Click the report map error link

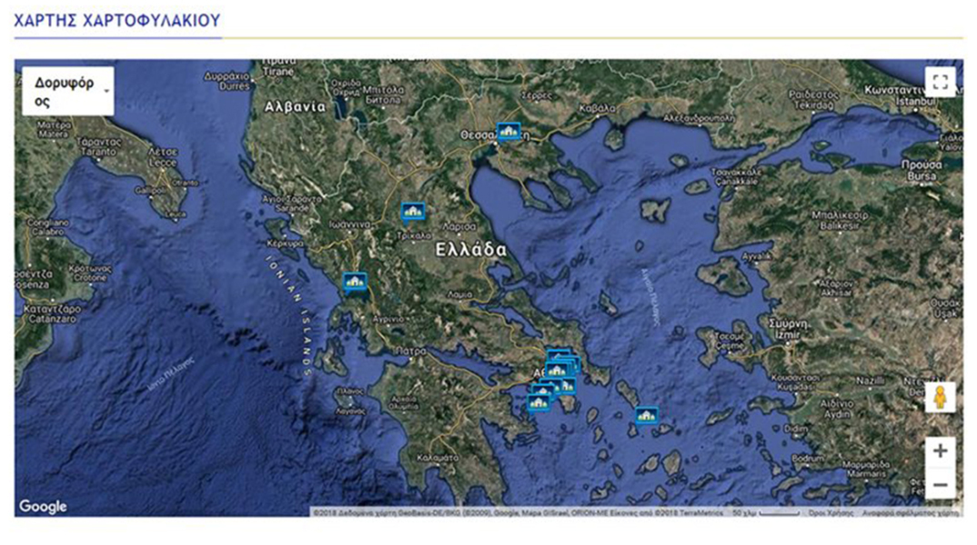click(910, 512)
